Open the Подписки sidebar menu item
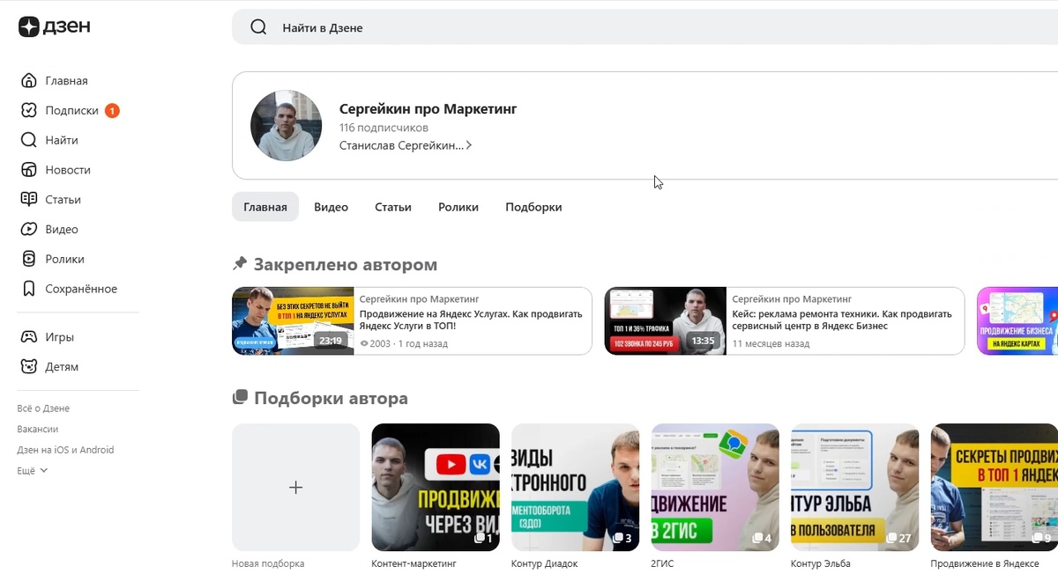The width and height of the screenshot is (1058, 581). pos(72,111)
